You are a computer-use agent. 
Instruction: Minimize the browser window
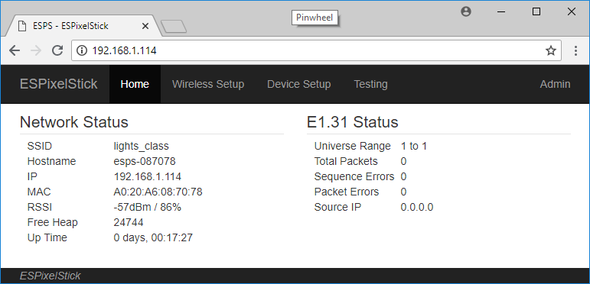(500, 12)
